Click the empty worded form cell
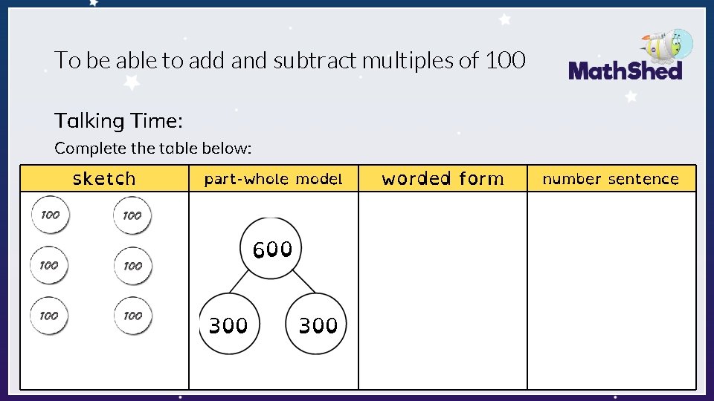The height and width of the screenshot is (401, 714). (x=443, y=290)
